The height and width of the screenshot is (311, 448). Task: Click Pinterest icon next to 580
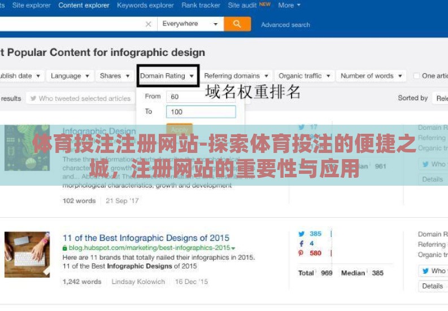pyautogui.click(x=301, y=253)
